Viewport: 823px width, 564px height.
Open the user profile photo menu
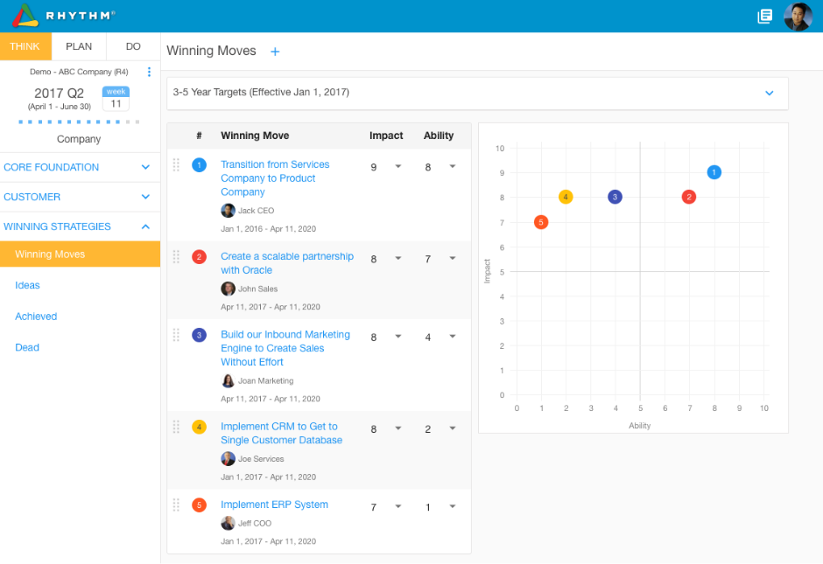click(798, 17)
